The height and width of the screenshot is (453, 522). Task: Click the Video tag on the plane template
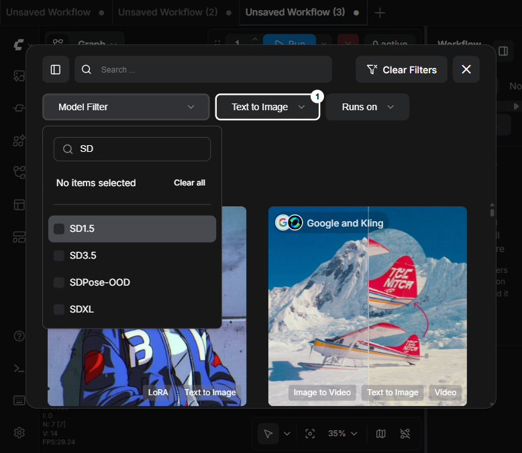(x=445, y=393)
